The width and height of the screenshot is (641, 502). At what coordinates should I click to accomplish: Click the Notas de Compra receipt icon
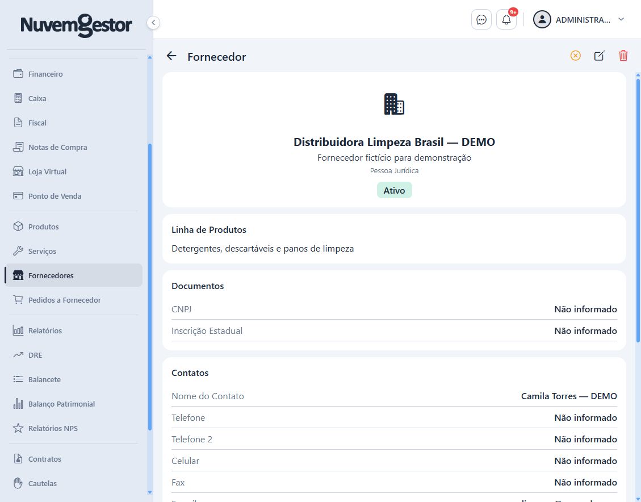point(18,147)
